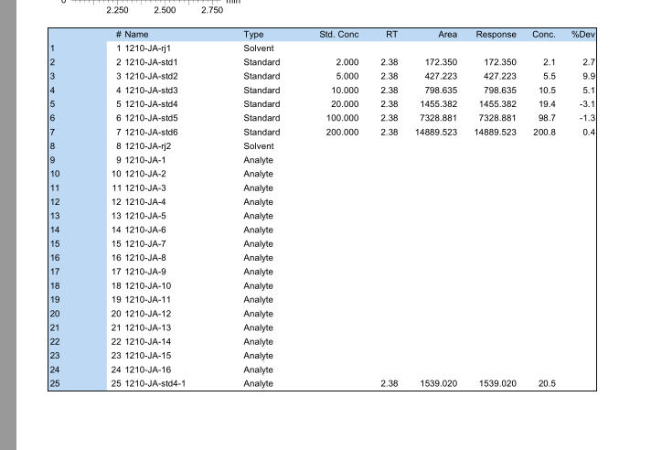The width and height of the screenshot is (662, 450).
Task: Click the blue row header numbered 12
Action: 77,202
